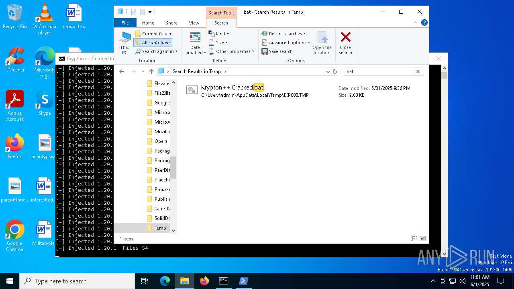Clear the search box with X

point(418,71)
